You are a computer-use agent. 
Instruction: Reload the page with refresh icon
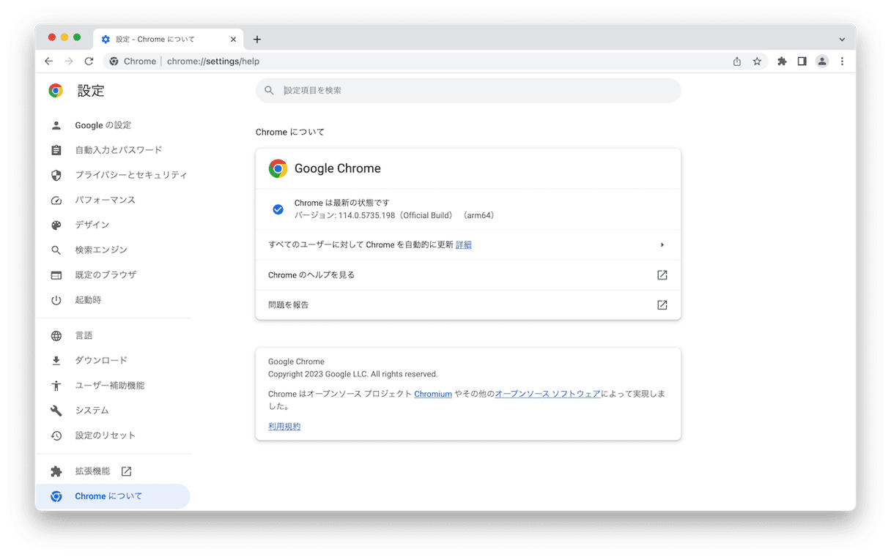click(x=89, y=61)
